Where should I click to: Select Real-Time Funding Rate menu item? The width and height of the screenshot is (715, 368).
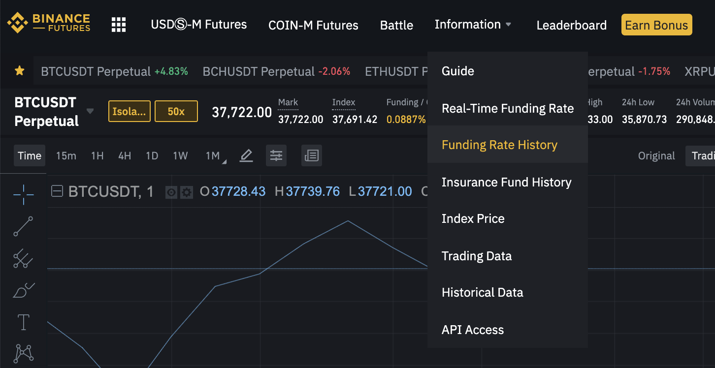click(508, 108)
